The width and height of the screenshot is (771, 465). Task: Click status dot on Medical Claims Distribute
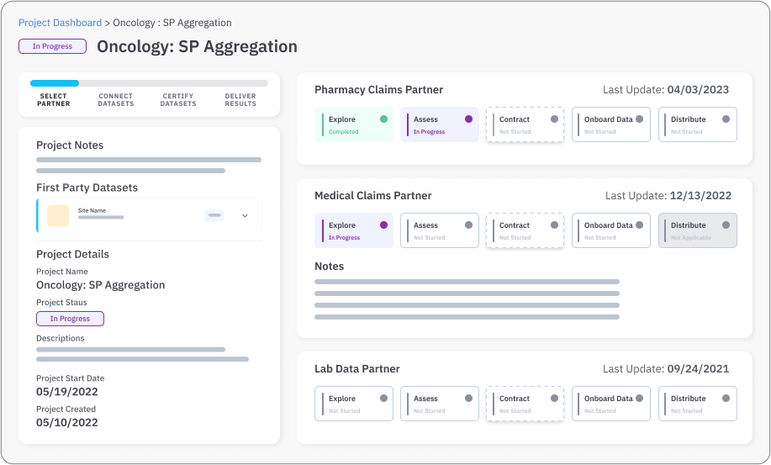point(726,225)
